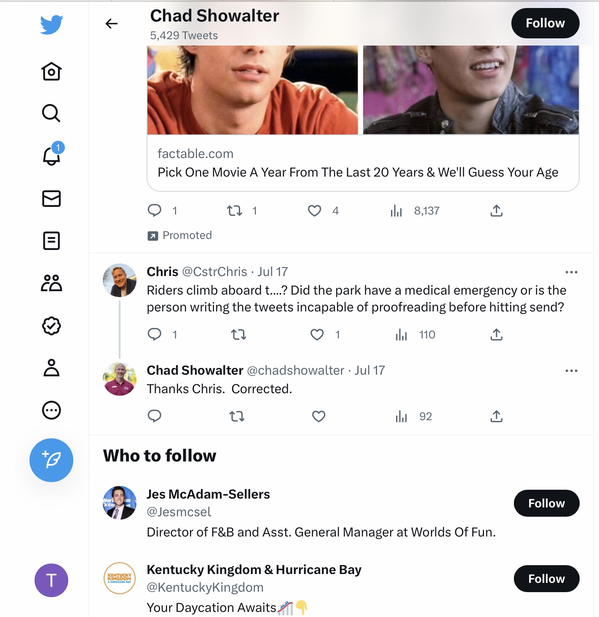
Task: Go back using the arrow
Action: [111, 24]
